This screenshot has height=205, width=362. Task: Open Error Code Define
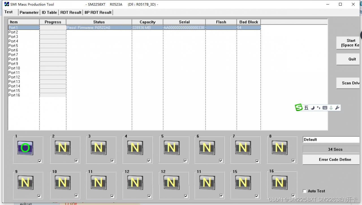(x=331, y=160)
